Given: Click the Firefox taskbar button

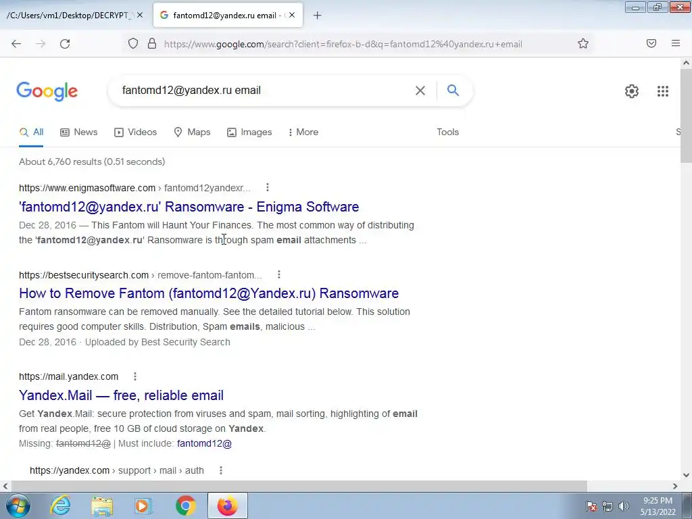Looking at the screenshot, I should point(227,505).
